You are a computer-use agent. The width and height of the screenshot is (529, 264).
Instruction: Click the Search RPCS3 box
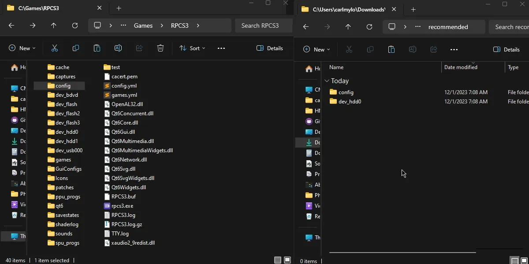263,26
